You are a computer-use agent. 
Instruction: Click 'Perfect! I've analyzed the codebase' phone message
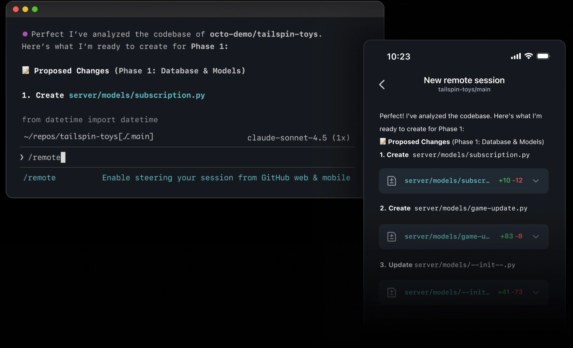point(461,122)
